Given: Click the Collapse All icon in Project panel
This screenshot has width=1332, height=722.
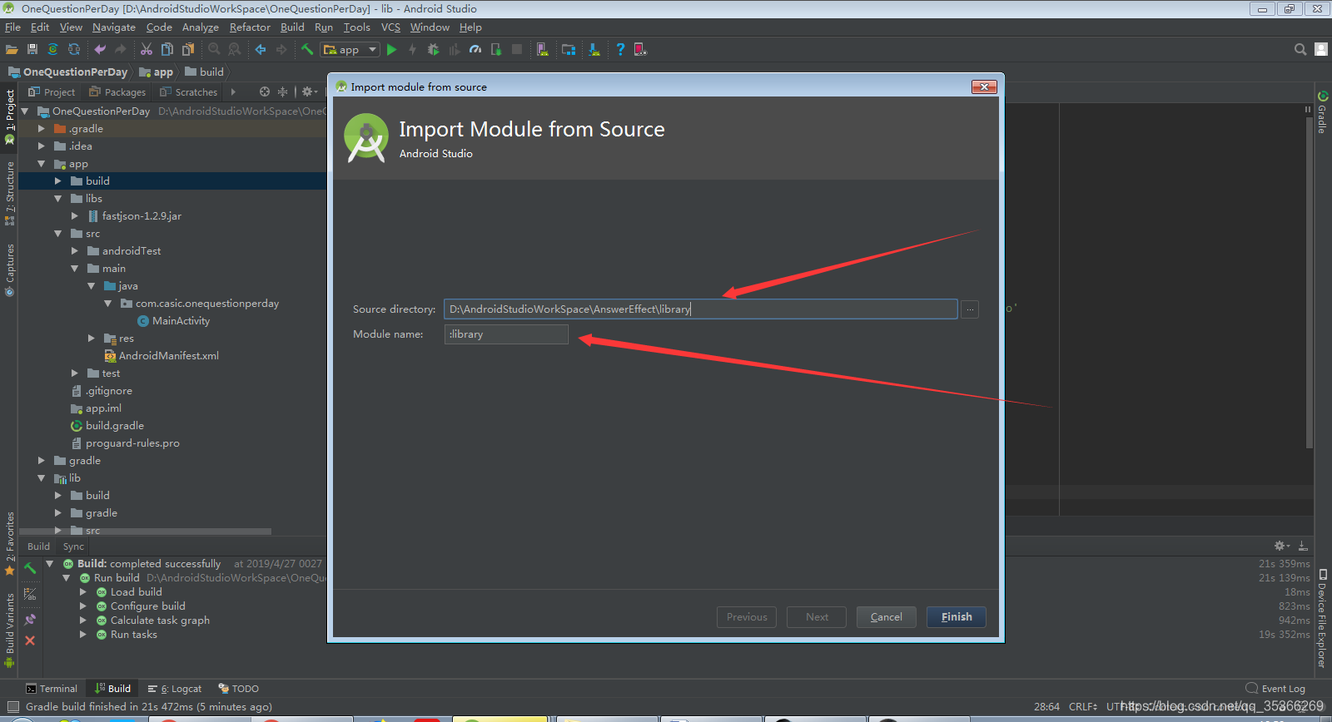Looking at the screenshot, I should click(x=282, y=91).
